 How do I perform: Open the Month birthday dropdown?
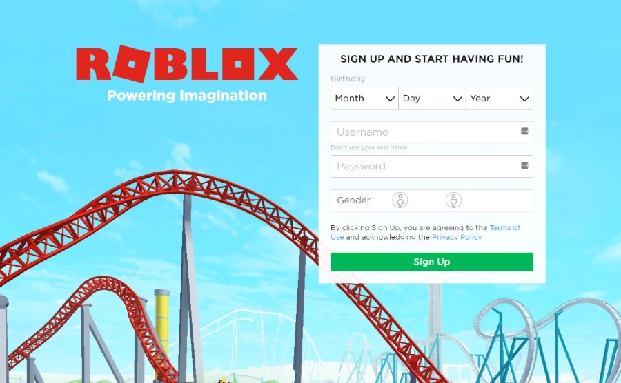364,98
